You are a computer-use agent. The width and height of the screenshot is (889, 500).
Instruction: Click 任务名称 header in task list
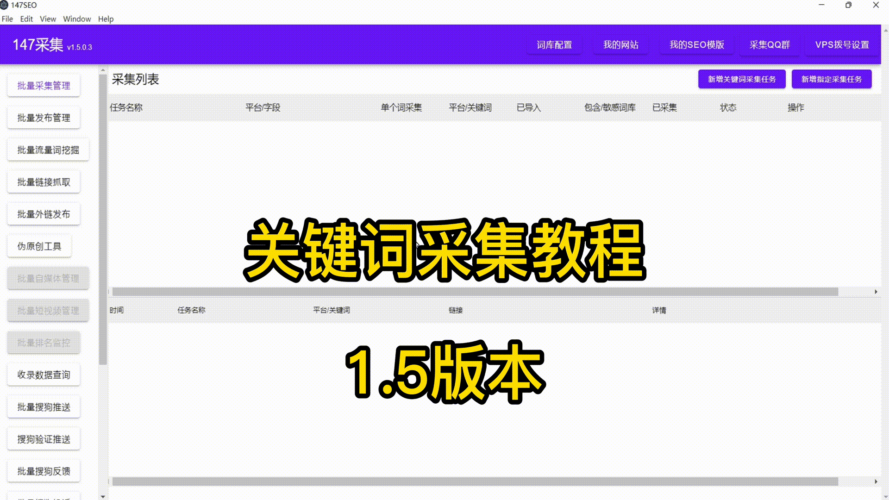[126, 107]
